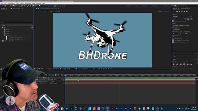The height and width of the screenshot is (111, 198).
Task: Switch to the Project panel tab
Action: coord(3,9)
